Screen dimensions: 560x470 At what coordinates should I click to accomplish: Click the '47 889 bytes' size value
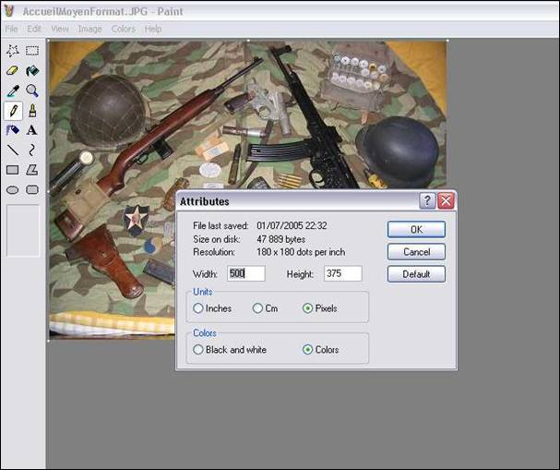click(x=281, y=239)
